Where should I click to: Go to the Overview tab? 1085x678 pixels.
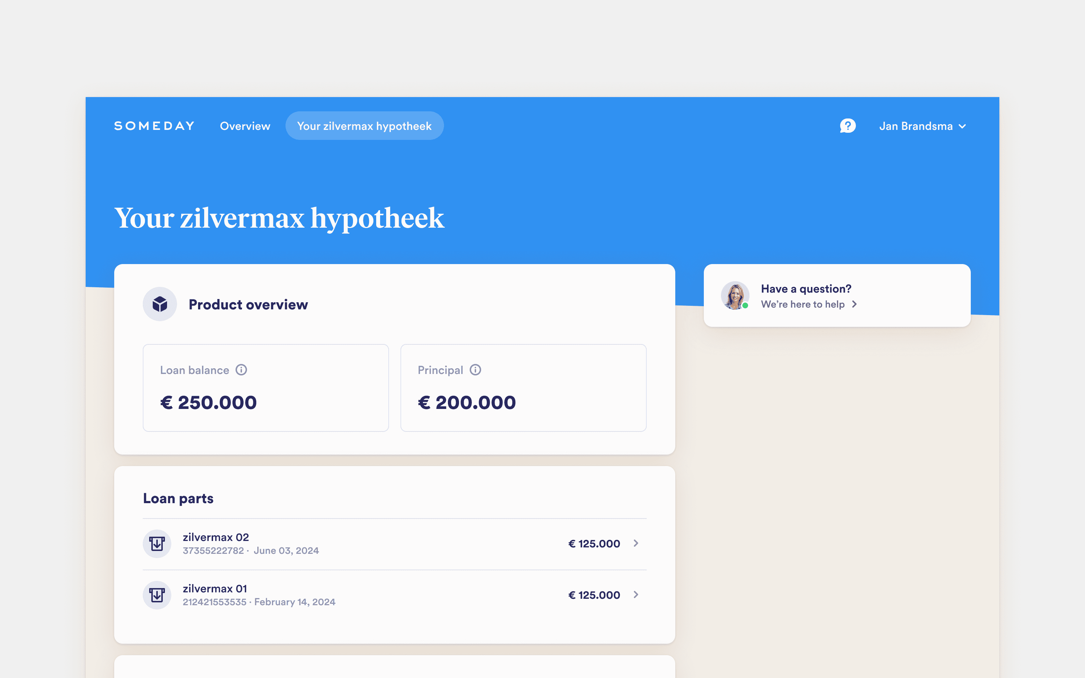(x=245, y=126)
